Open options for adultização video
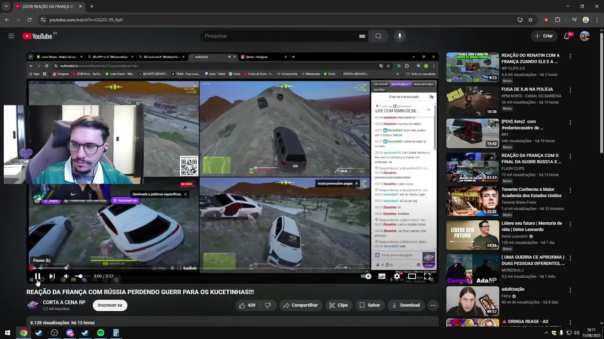604x339 pixels. point(570,290)
